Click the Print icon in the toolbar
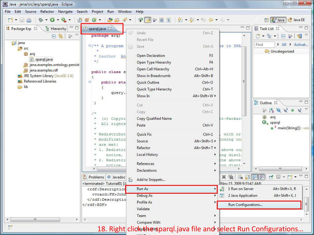Screen dimensions: 314x235 pyautogui.click(x=29, y=19)
